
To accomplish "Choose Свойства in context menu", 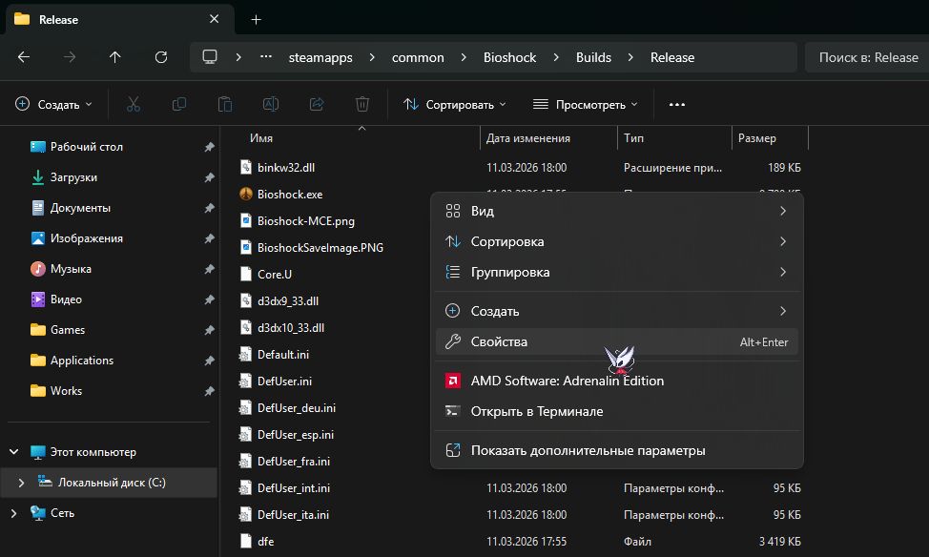I will click(617, 341).
